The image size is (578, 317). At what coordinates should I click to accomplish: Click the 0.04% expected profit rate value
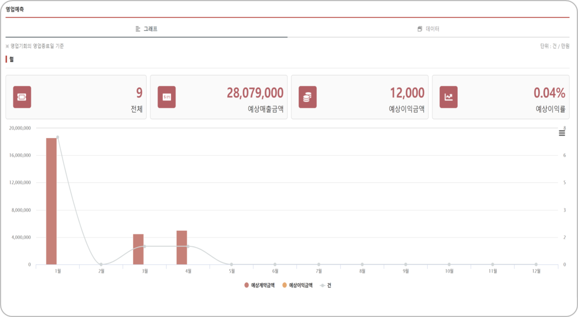click(x=549, y=93)
